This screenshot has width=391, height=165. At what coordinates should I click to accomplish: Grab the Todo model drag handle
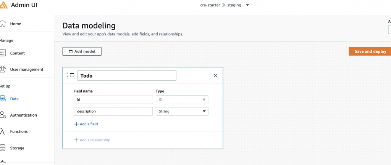tap(66, 75)
